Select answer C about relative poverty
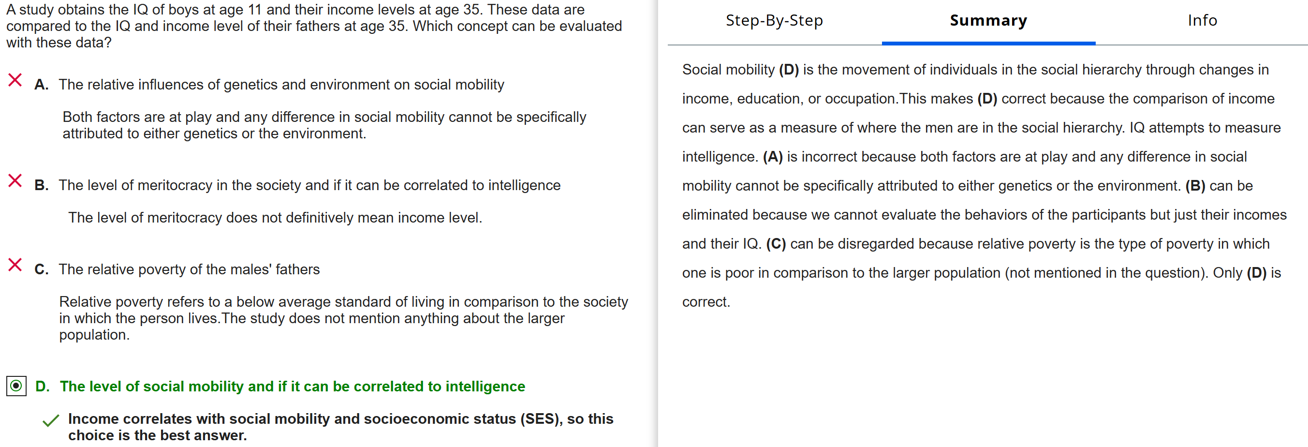The height and width of the screenshot is (447, 1308). point(189,270)
